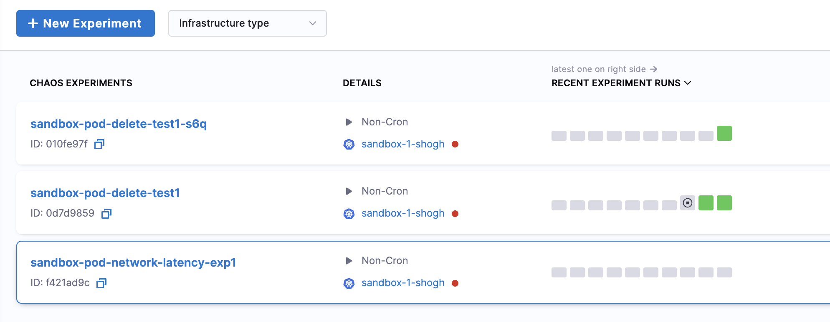Screen dimensions: 830x322
Task: Open sandbox-pod-network-latency-exp1 experiment
Action: (x=133, y=262)
